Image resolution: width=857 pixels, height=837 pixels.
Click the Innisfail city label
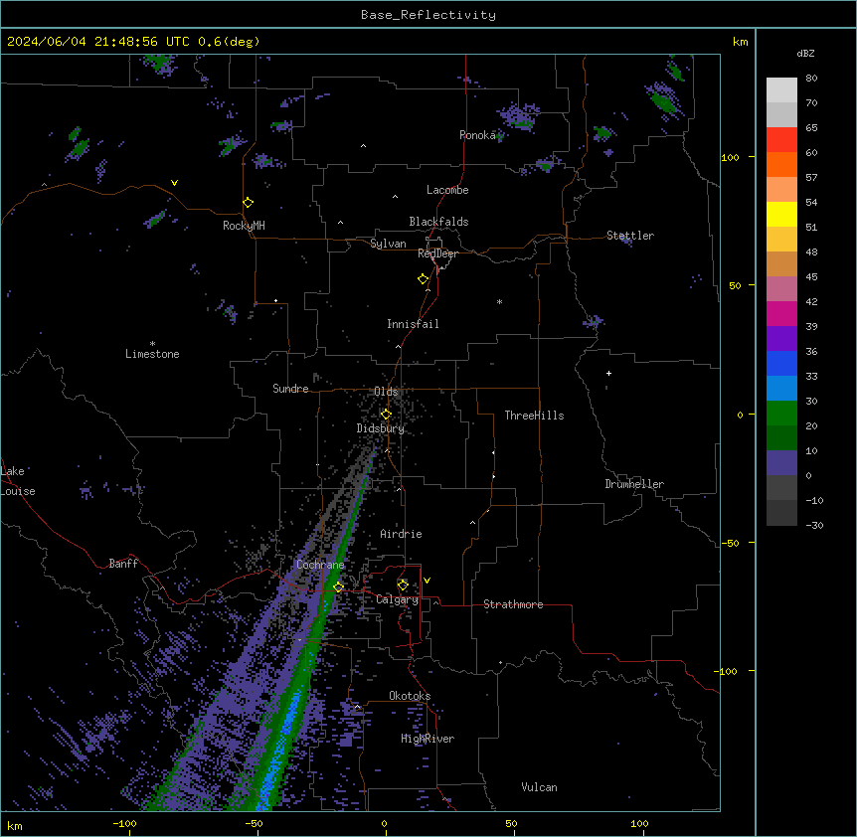coord(413,324)
